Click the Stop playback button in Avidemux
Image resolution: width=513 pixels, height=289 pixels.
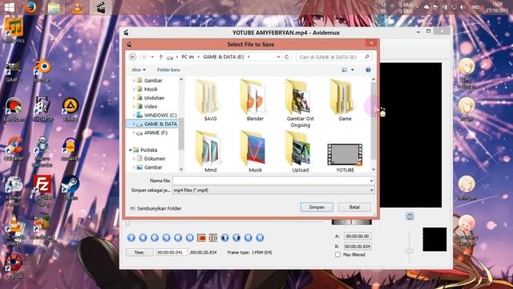(x=143, y=238)
